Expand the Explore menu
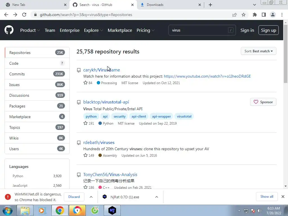This screenshot has width=288, height=216. click(x=93, y=30)
